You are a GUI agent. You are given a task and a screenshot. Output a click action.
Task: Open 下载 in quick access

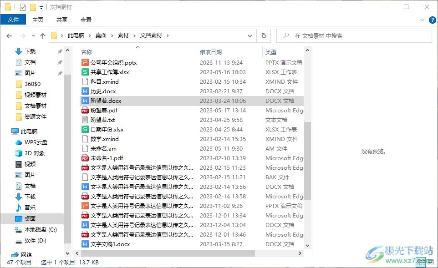(x=30, y=51)
